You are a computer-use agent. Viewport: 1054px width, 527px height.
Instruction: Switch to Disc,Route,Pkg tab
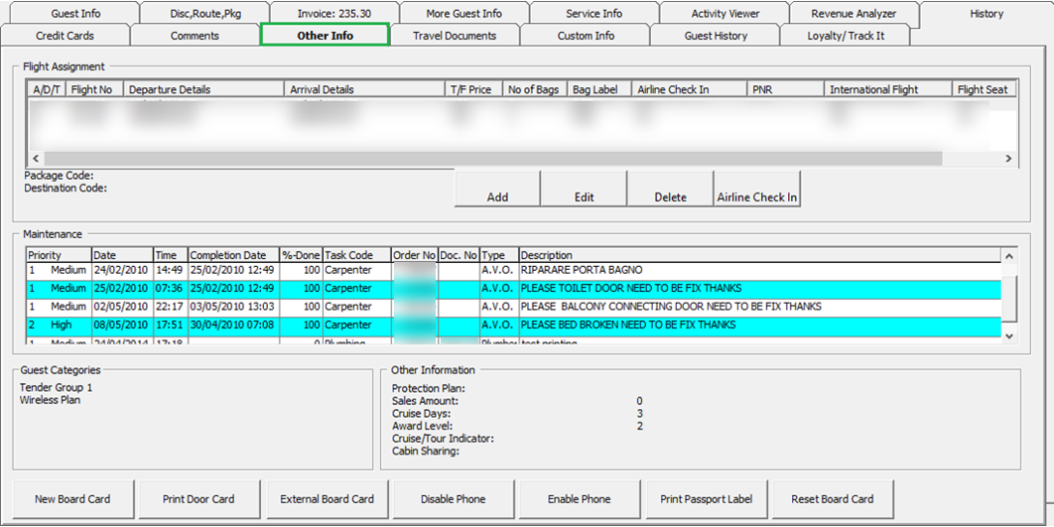point(204,13)
